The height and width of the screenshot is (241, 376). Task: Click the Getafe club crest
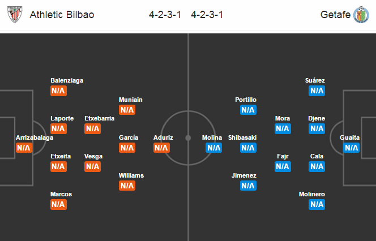(x=361, y=15)
